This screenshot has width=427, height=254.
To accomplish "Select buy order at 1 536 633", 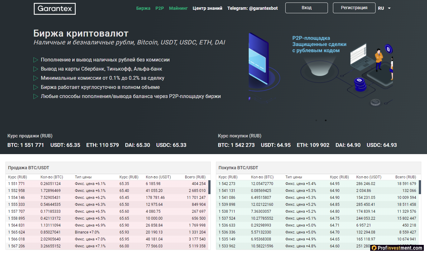I will coord(317,225).
